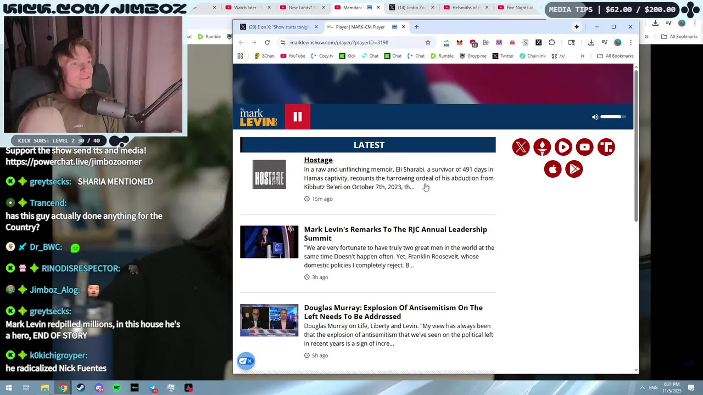Open RJC Annual Leadership Summit article
Image resolution: width=703 pixels, height=395 pixels.
[x=395, y=234]
